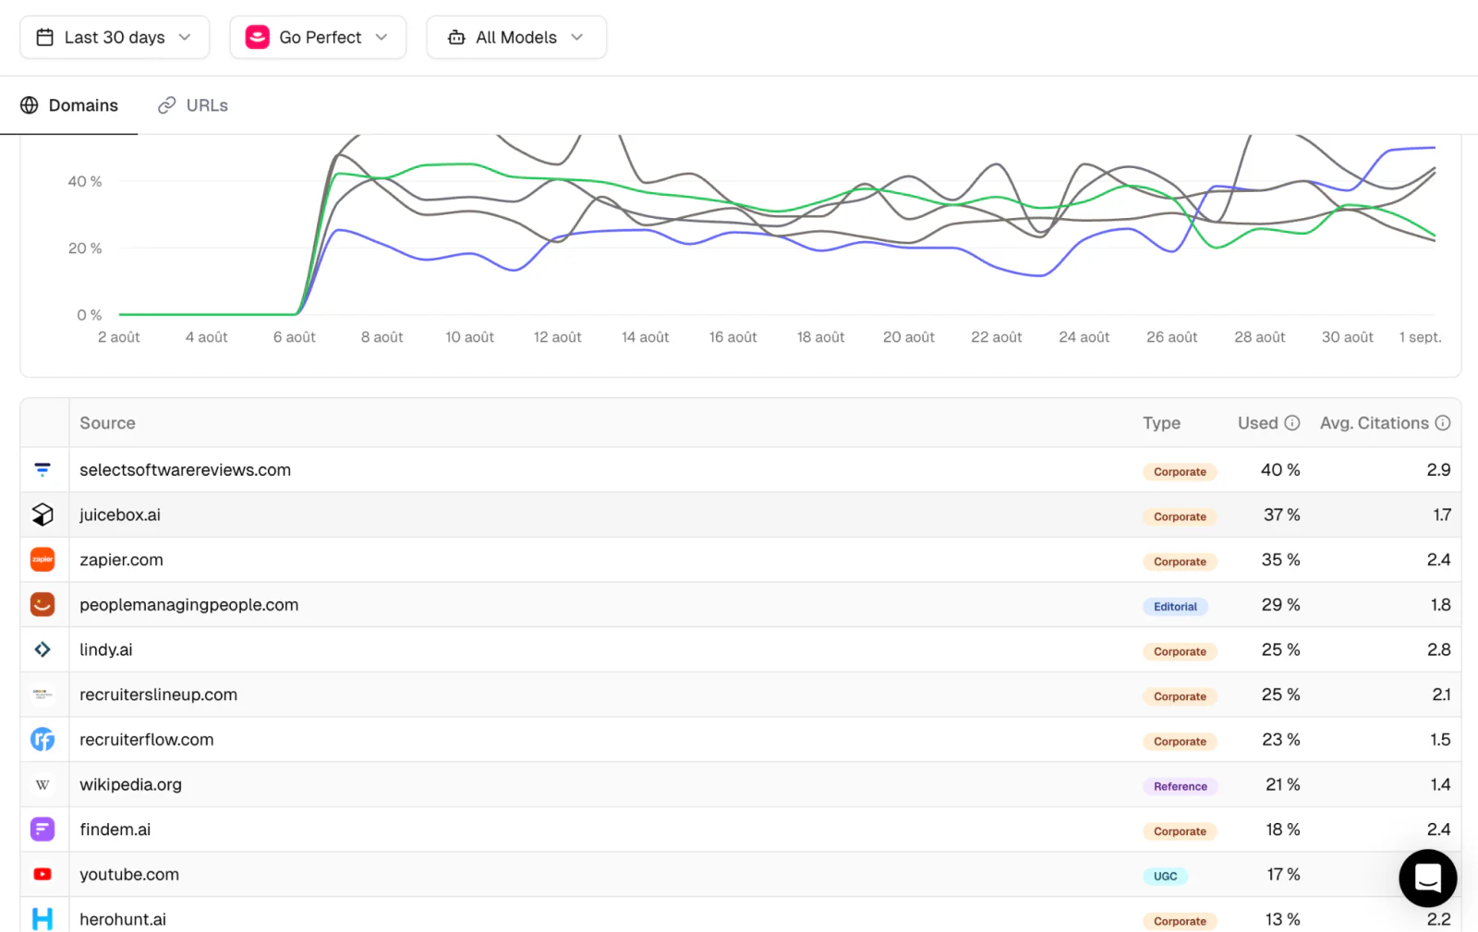Open the peoplemanagingpeople.com source row
This screenshot has height=932, width=1478.
coord(741,604)
